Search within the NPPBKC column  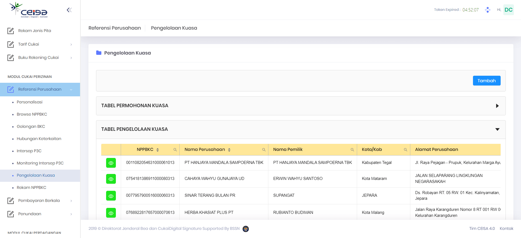click(x=175, y=150)
